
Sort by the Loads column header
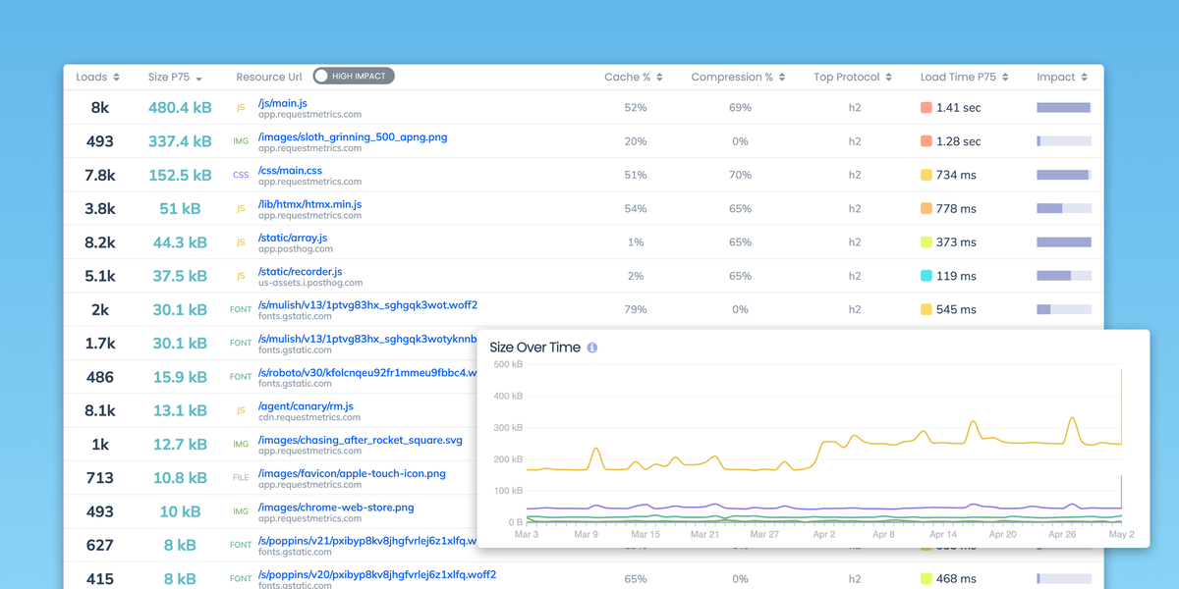(98, 77)
